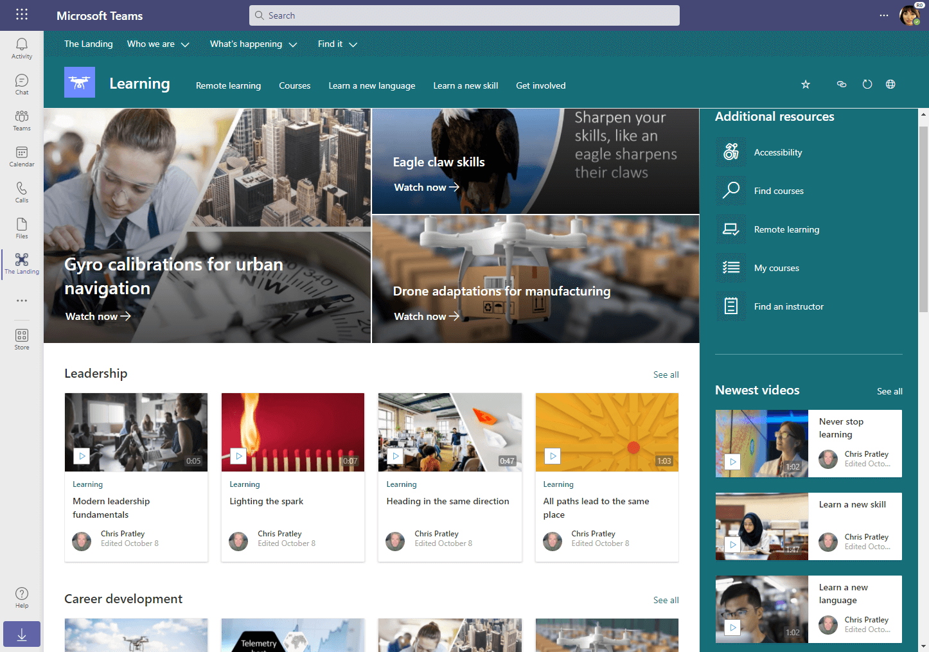Toggle the favorite star for the Learning tab

pos(806,84)
